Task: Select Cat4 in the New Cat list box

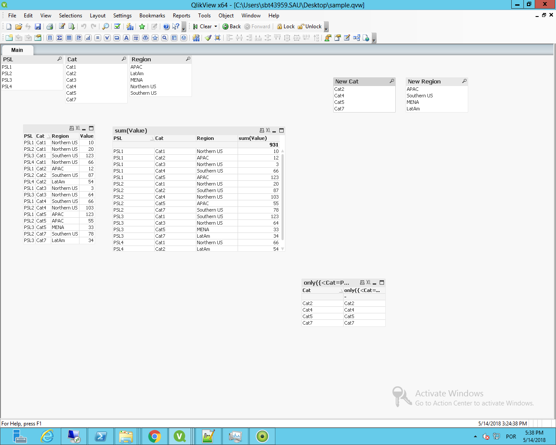Action: 364,96
